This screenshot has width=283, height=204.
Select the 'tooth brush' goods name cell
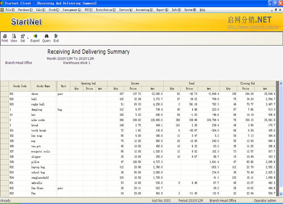point(44,131)
